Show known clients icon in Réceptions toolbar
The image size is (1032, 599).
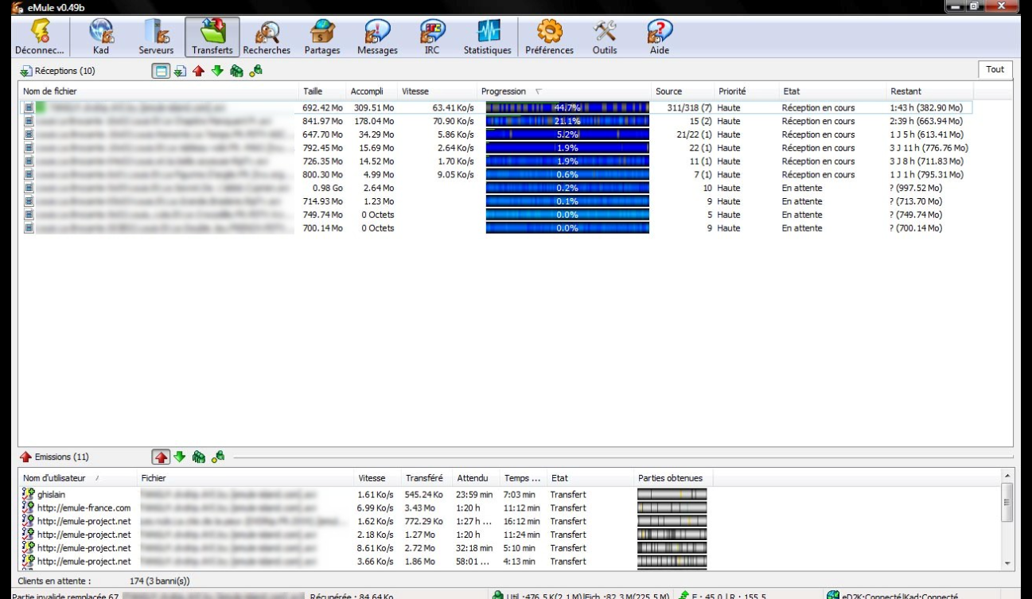pos(255,71)
